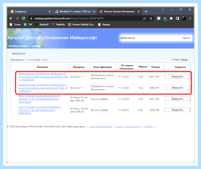Open the Chrome three-dot menu

190,18
